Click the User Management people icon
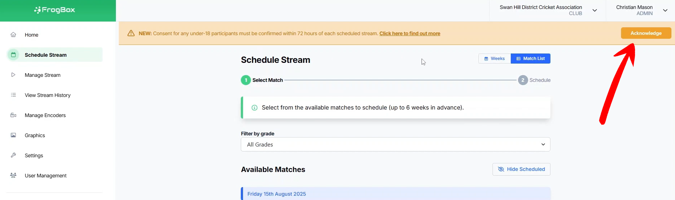Viewport: 675px width, 200px height. click(x=13, y=176)
